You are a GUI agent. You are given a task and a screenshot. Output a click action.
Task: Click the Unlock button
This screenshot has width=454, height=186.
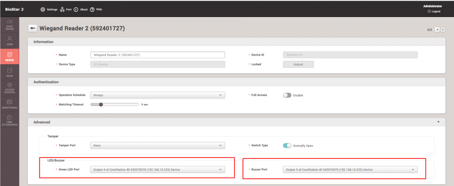[x=298, y=64]
